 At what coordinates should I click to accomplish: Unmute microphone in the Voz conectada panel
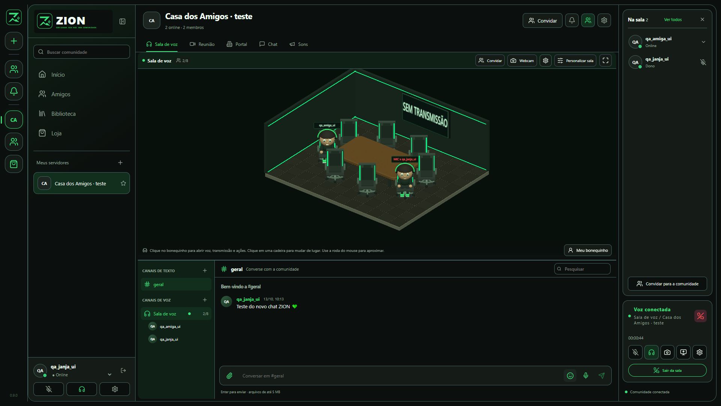point(635,352)
